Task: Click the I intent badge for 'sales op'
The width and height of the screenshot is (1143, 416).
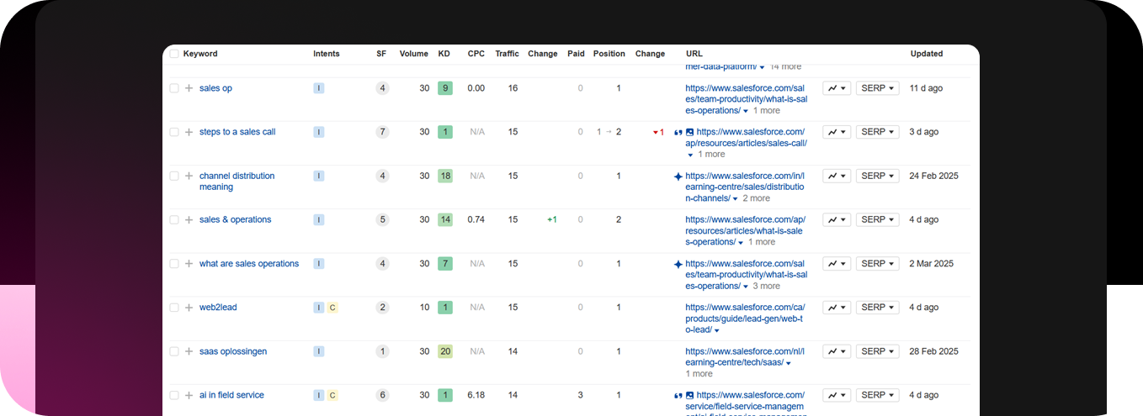Action: (318, 88)
